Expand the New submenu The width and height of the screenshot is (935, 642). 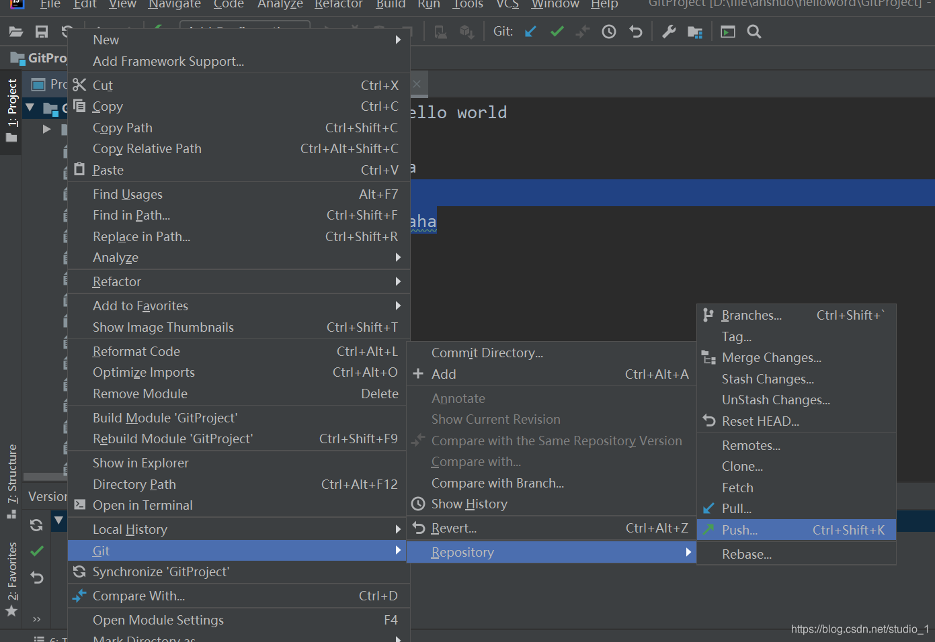click(239, 40)
